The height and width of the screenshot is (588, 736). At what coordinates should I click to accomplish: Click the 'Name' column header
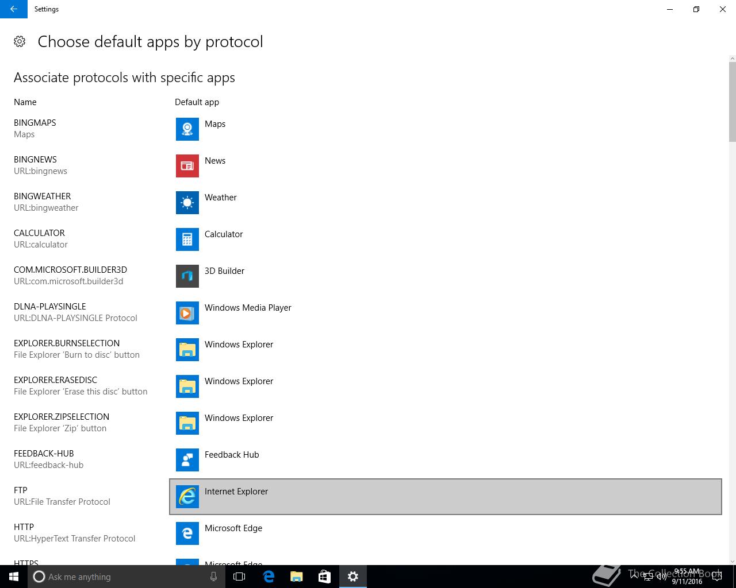click(x=25, y=102)
